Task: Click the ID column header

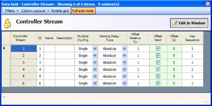Action: point(40,38)
